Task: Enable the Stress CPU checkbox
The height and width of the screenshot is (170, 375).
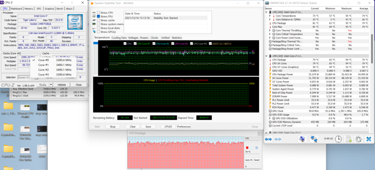Action: click(x=98, y=12)
